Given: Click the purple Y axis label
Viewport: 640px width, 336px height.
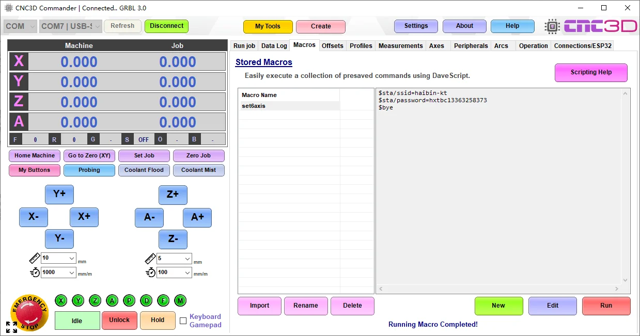Looking at the screenshot, I should click(x=19, y=82).
